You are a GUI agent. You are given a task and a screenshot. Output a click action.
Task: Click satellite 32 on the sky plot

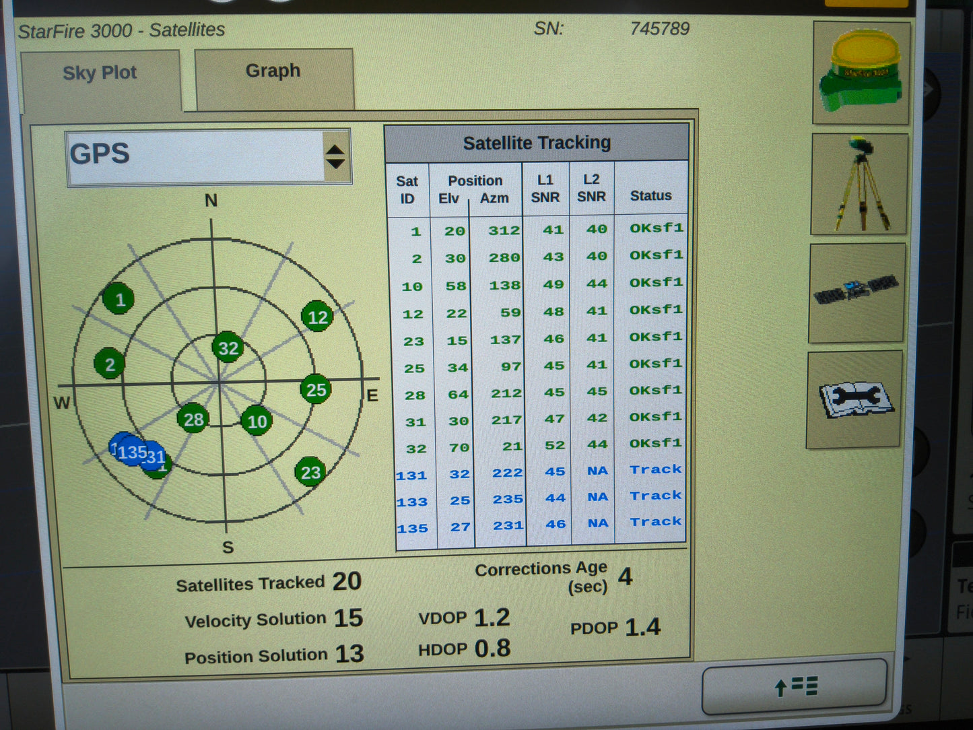[228, 348]
